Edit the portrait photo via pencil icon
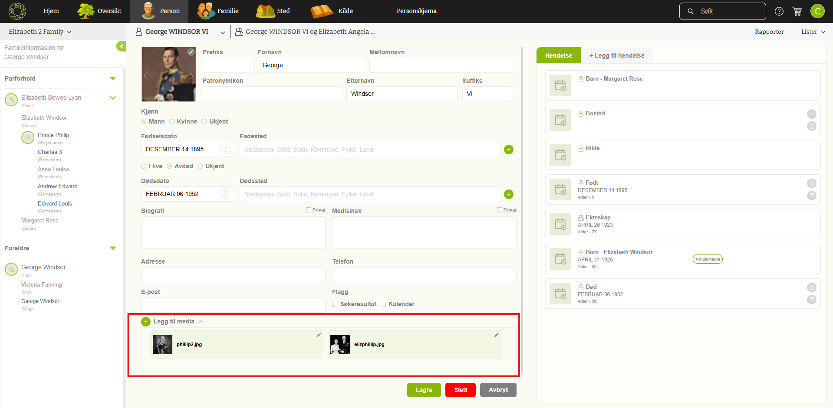 (x=191, y=52)
